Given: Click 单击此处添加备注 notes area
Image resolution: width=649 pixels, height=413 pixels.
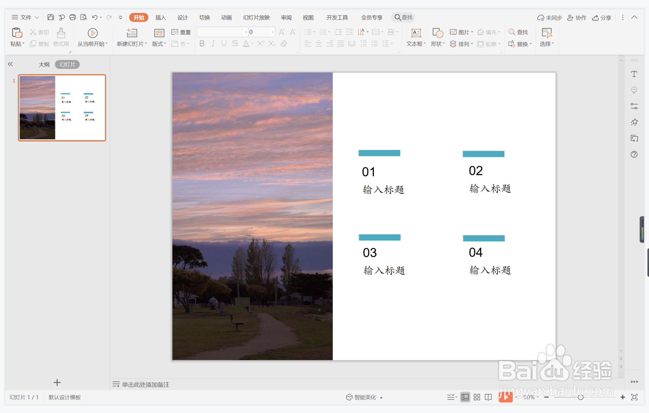Looking at the screenshot, I should [x=145, y=384].
